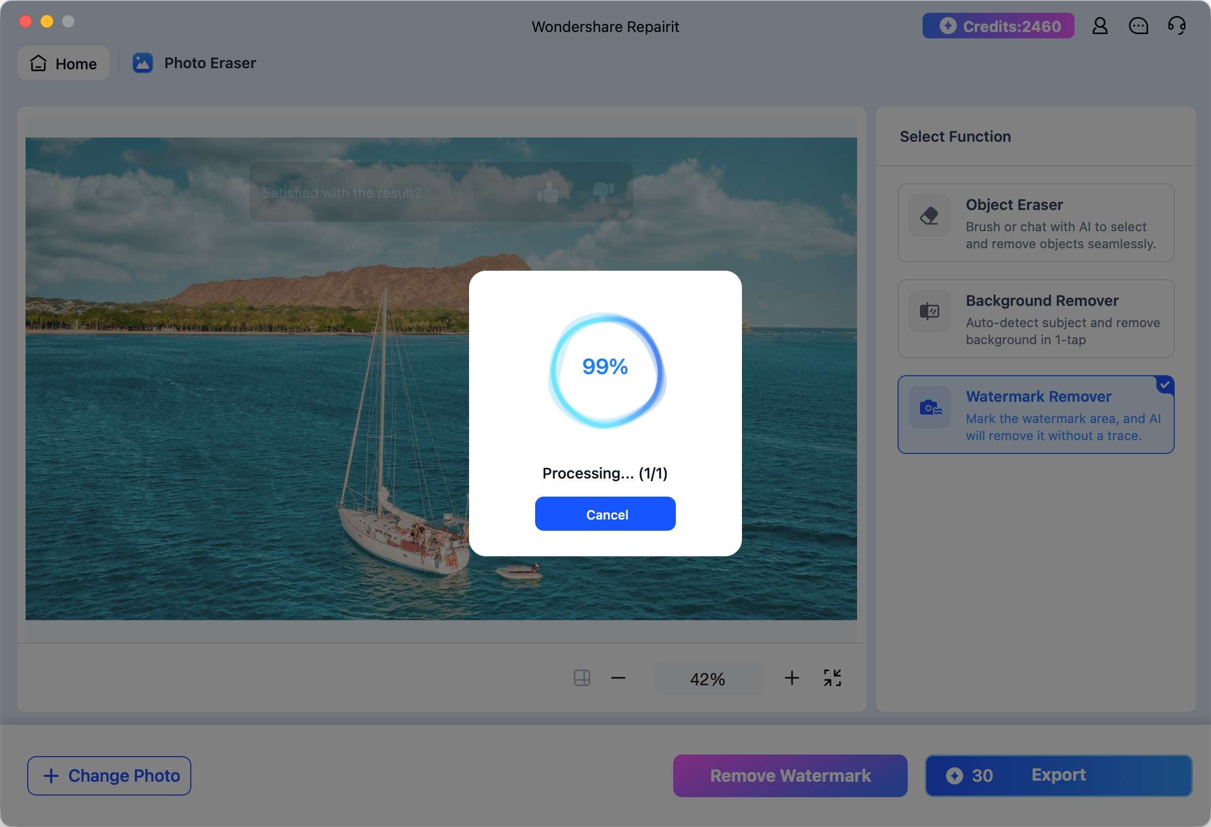Click the Background Remover icon

(x=929, y=311)
